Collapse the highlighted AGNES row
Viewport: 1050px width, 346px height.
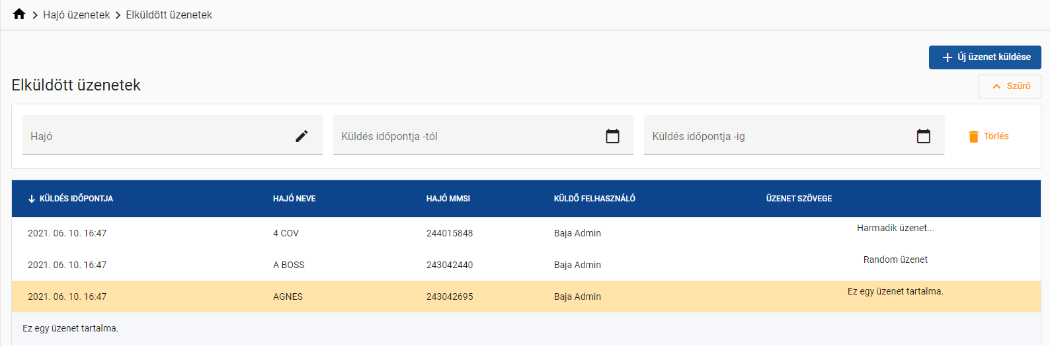tap(288, 296)
